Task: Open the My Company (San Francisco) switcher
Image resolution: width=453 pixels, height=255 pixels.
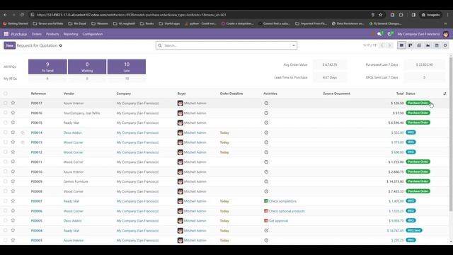Action: [x=418, y=34]
